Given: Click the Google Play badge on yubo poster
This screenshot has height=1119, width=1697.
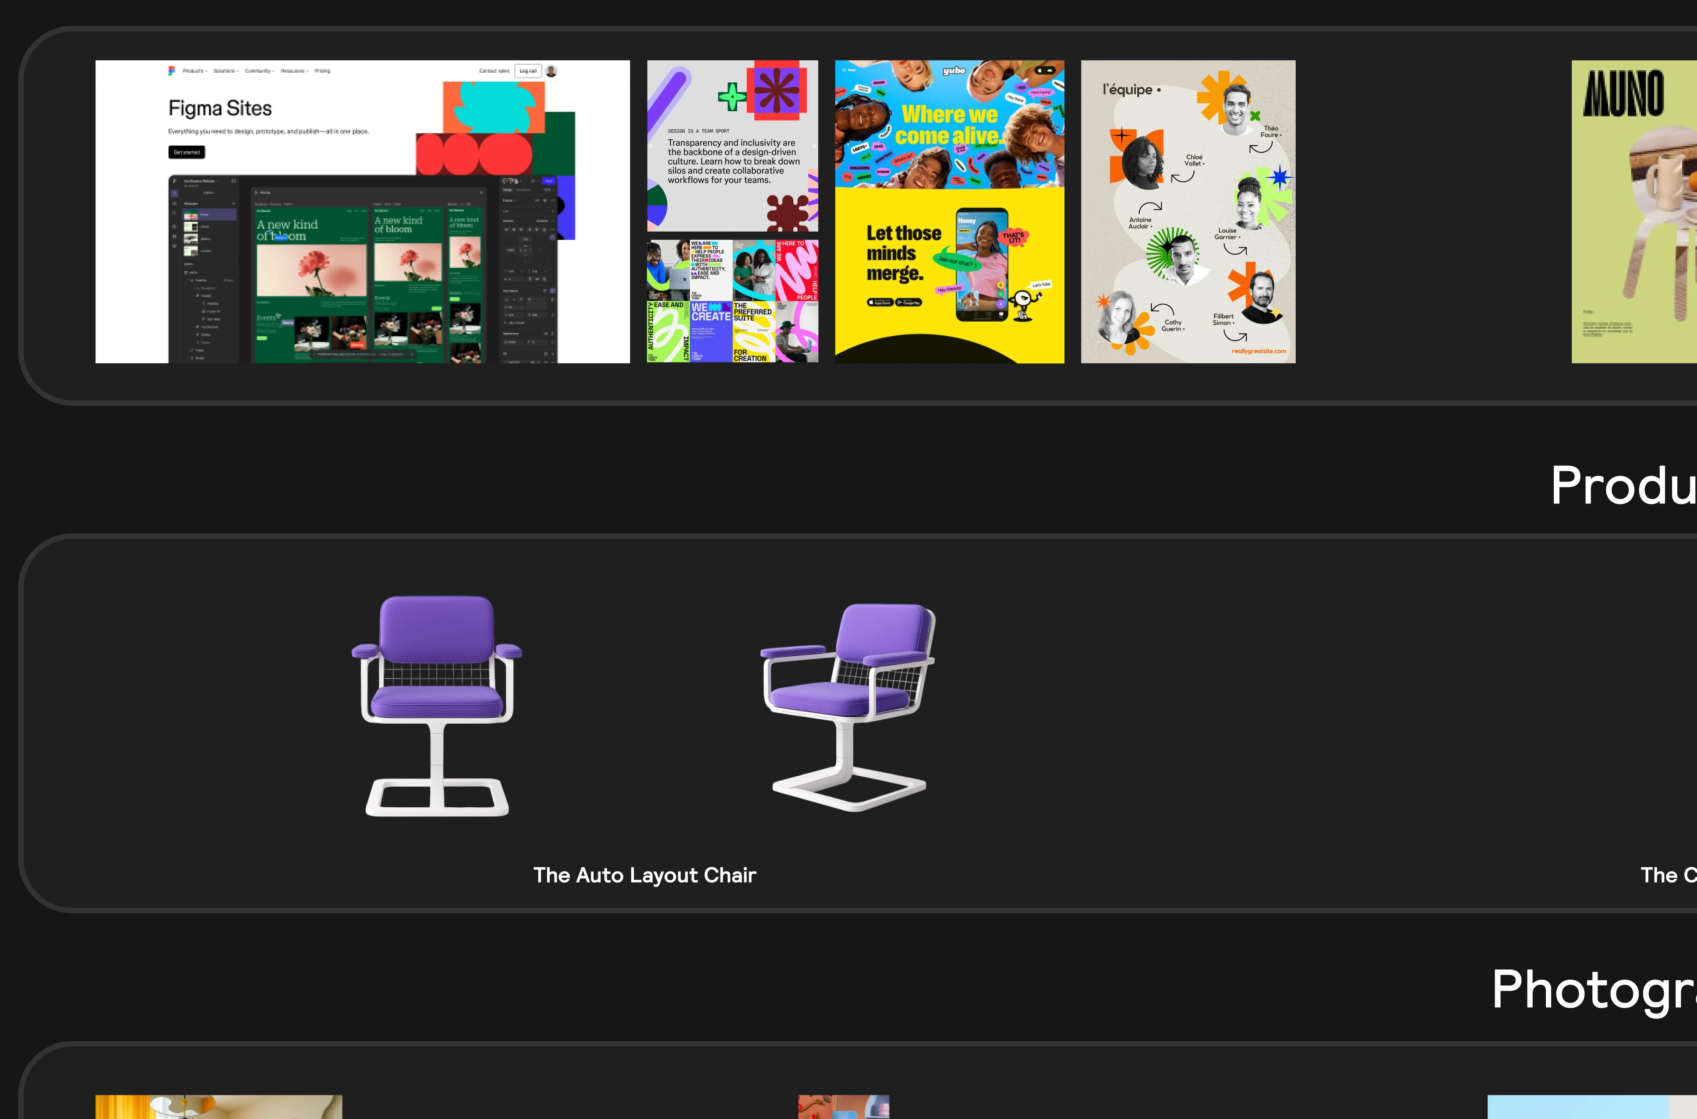Looking at the screenshot, I should 909,303.
